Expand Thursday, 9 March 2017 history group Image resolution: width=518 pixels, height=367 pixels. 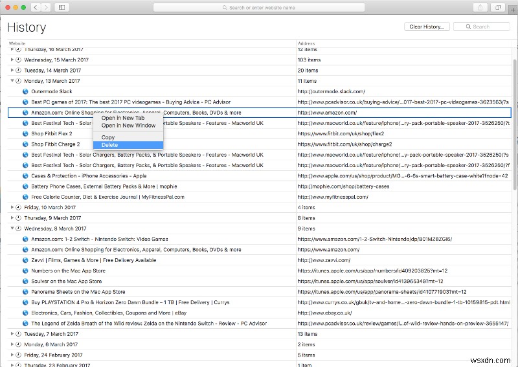click(12, 218)
